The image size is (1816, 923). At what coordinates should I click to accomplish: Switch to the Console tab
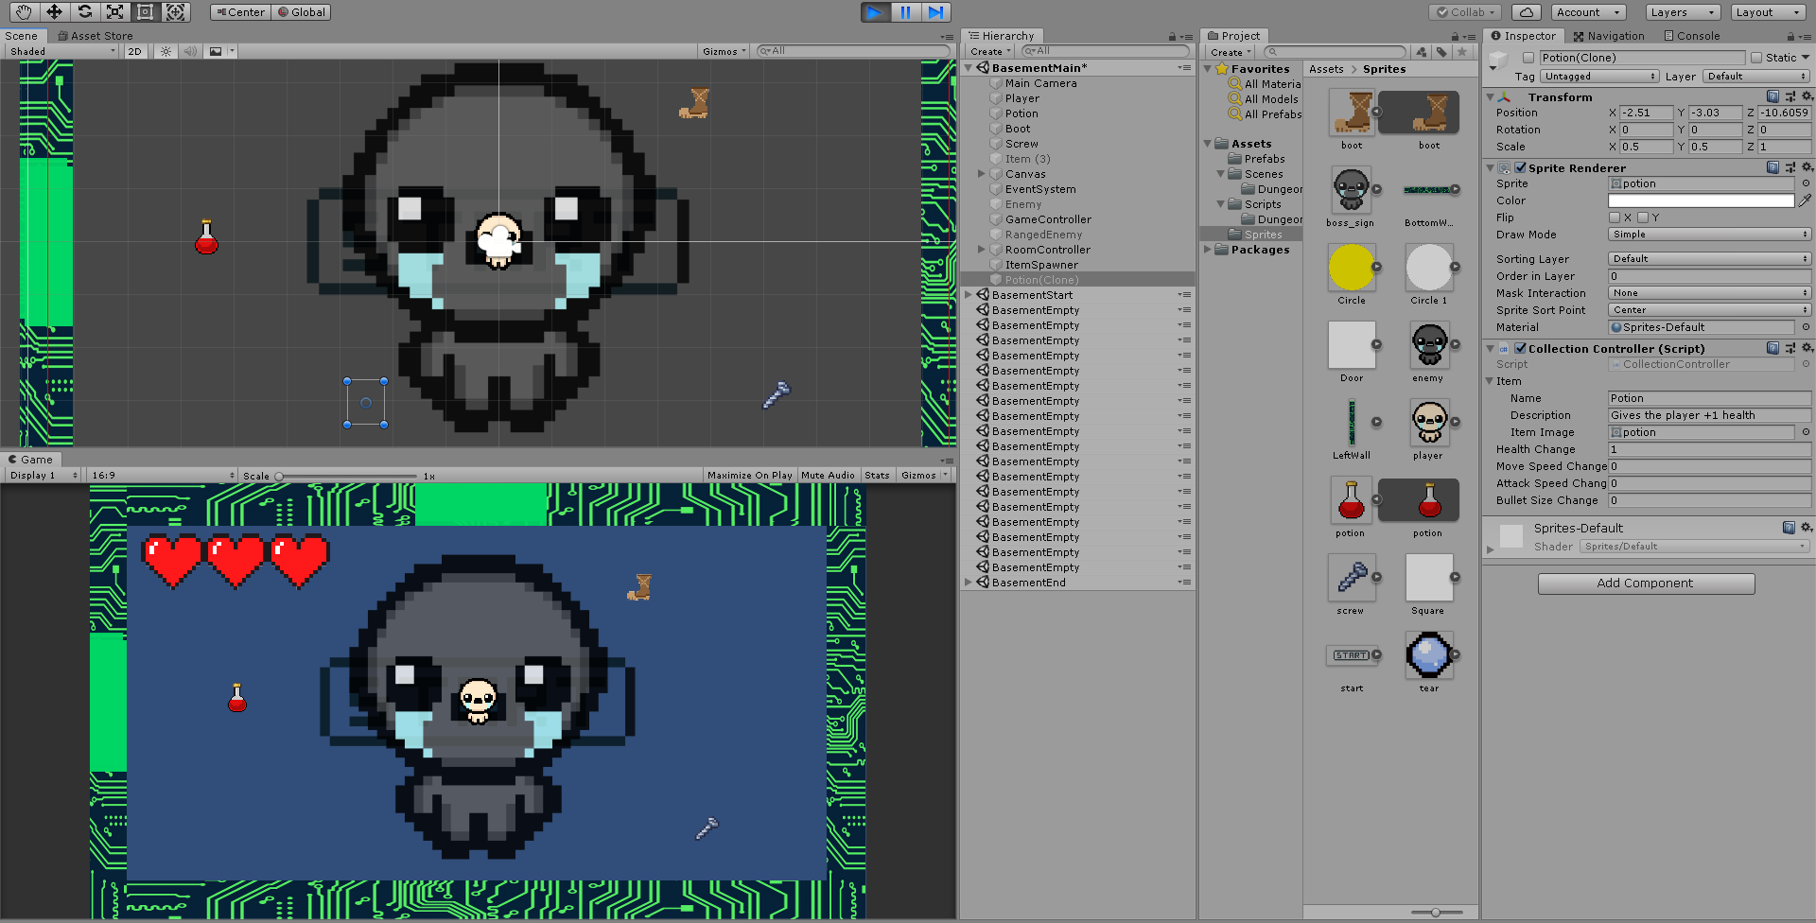[x=1692, y=35]
